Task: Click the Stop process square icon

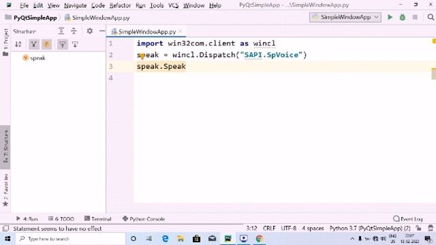Action: pos(415,17)
